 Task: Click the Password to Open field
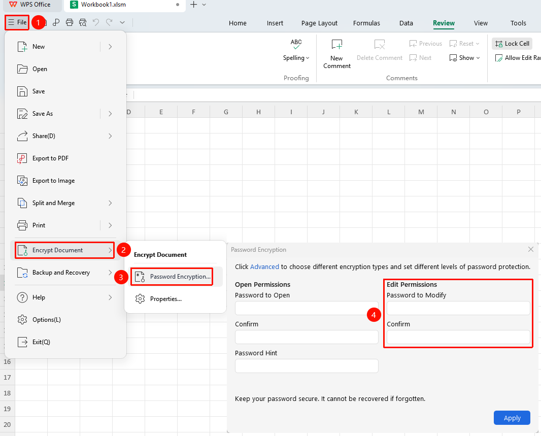point(307,308)
